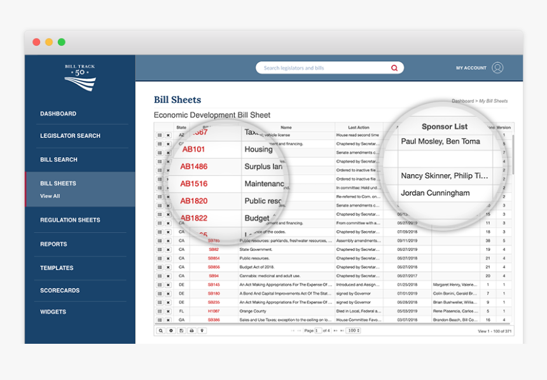Open the SB180 bill link
The width and height of the screenshot is (547, 380).
pyautogui.click(x=214, y=294)
